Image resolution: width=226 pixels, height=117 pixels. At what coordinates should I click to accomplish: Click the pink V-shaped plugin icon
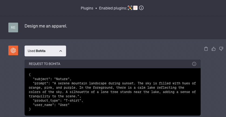point(135,8)
